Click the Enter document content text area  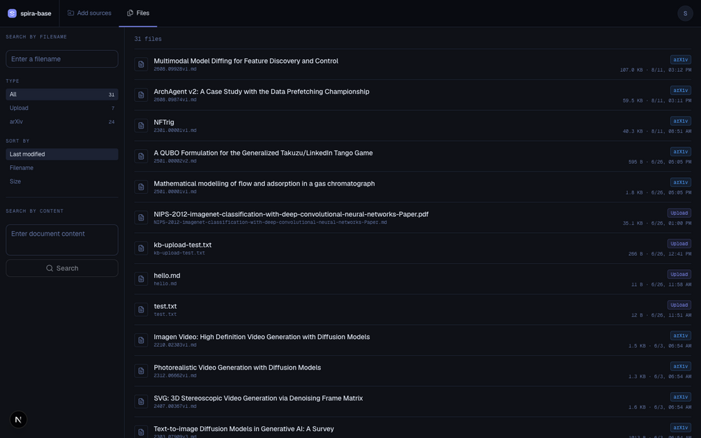click(x=62, y=240)
